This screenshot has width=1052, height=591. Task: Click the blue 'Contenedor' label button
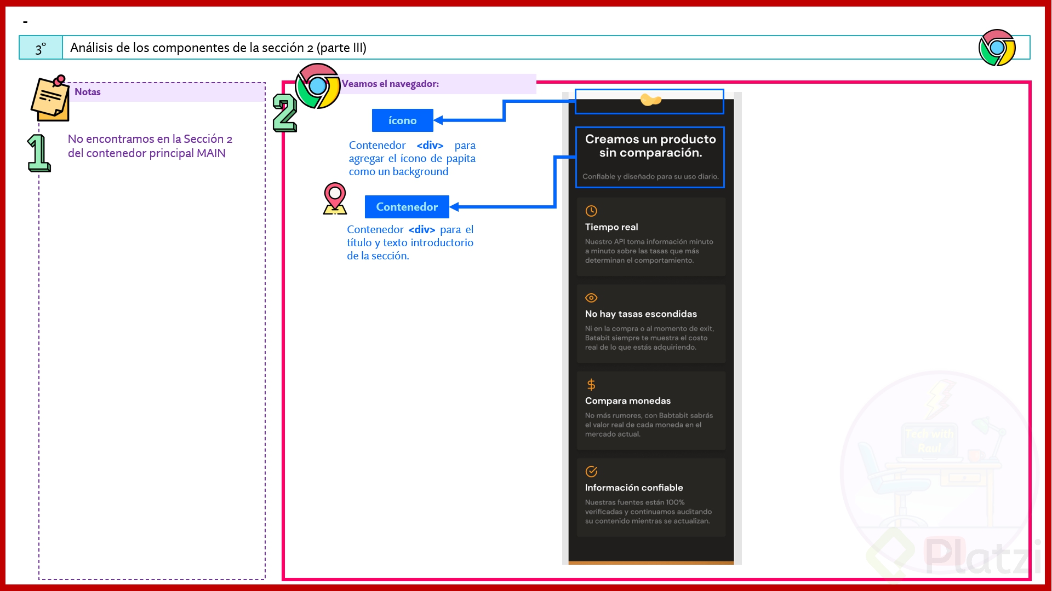(407, 207)
